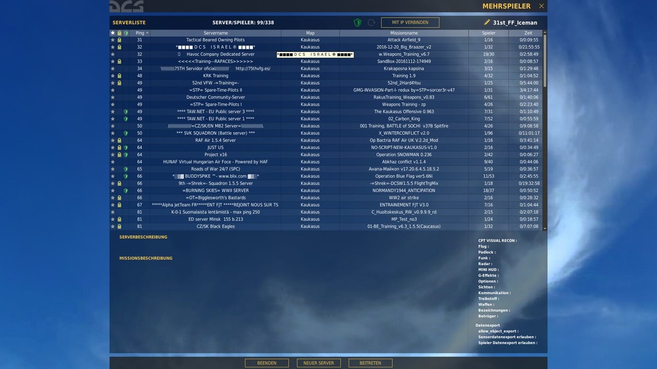Click shield icon on JUST US row
Image resolution: width=657 pixels, height=369 pixels.
[125, 148]
